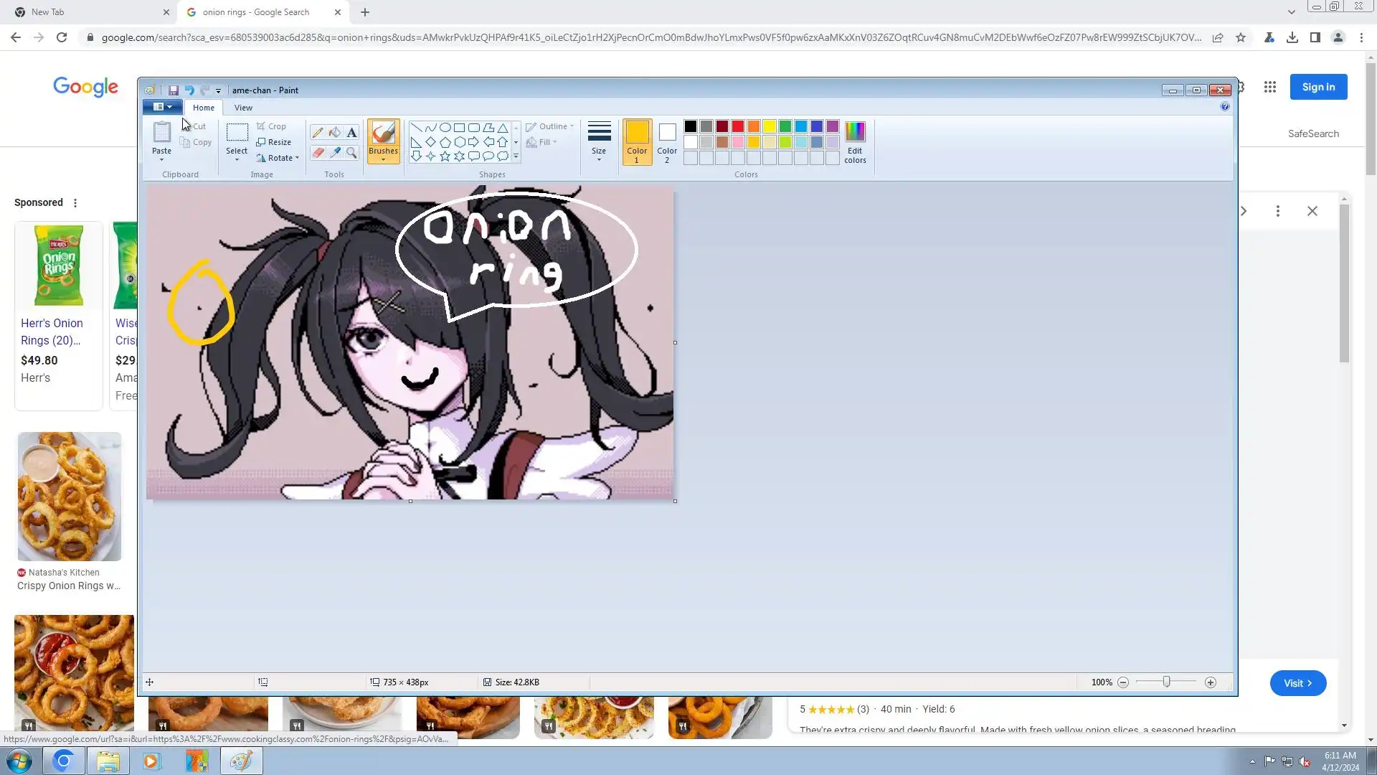The width and height of the screenshot is (1377, 775).
Task: Click the Save icon in title bar
Action: (173, 90)
